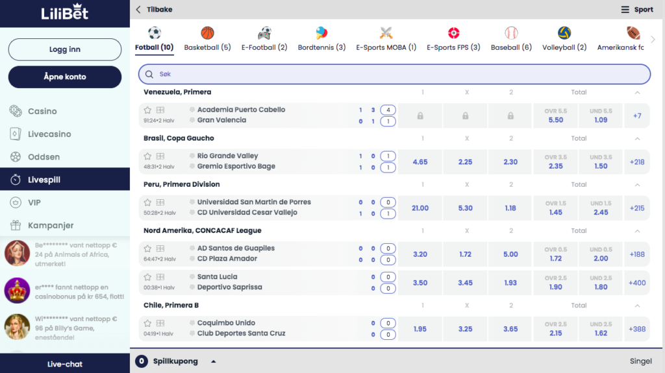Pick 1.93 odds on Deportivo Saprissa
Image resolution: width=665 pixels, height=373 pixels.
[510, 283]
